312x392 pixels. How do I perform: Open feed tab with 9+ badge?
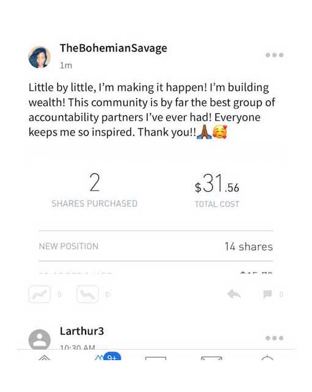click(100, 358)
